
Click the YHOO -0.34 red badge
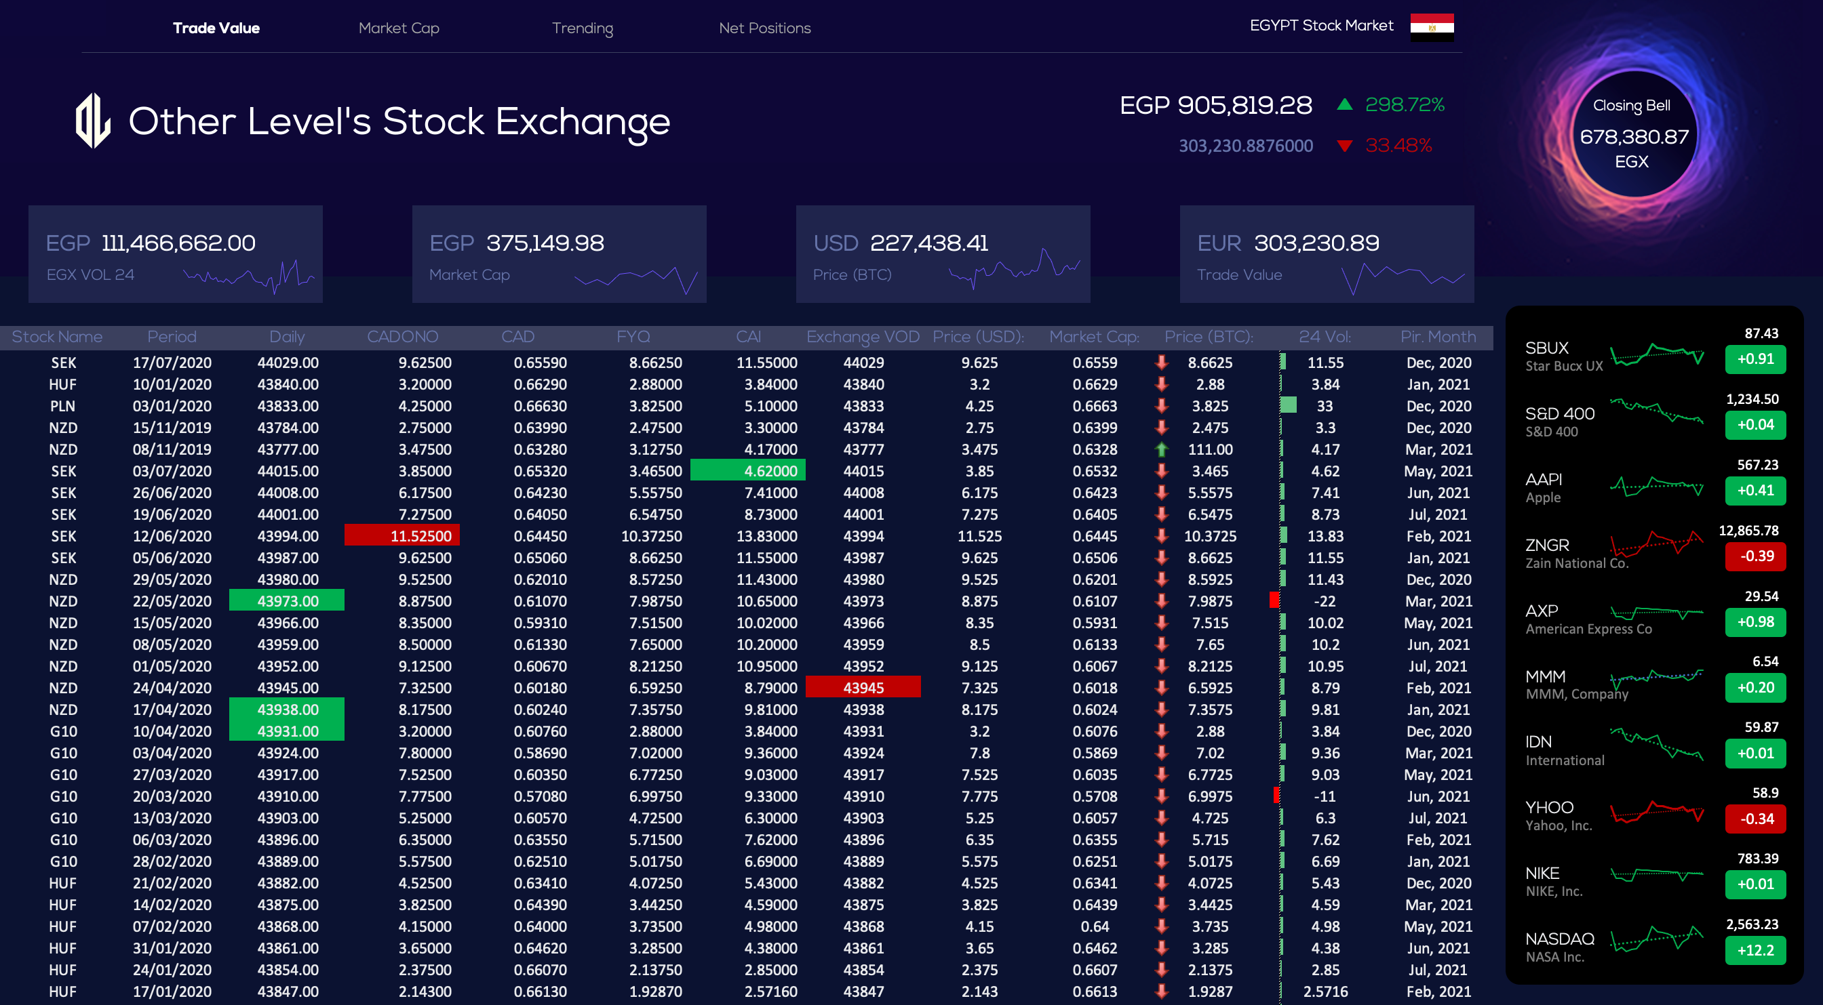(1755, 819)
